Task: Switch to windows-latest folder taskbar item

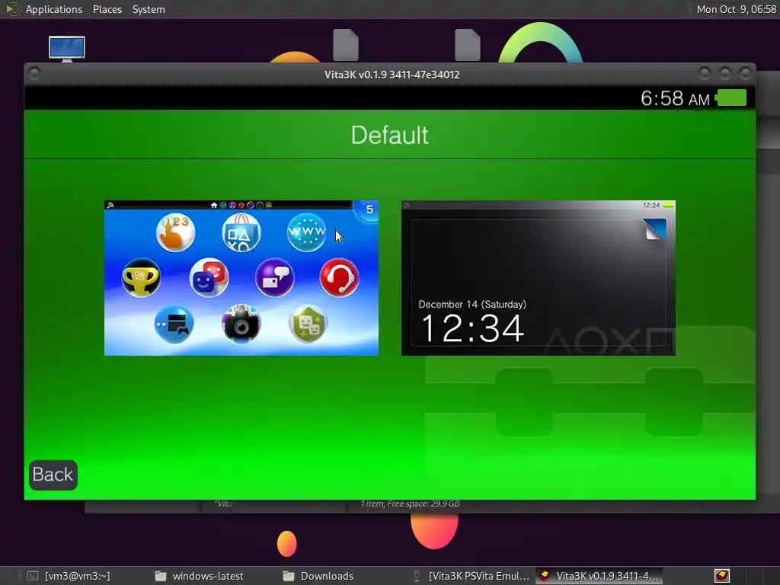Action: point(199,576)
